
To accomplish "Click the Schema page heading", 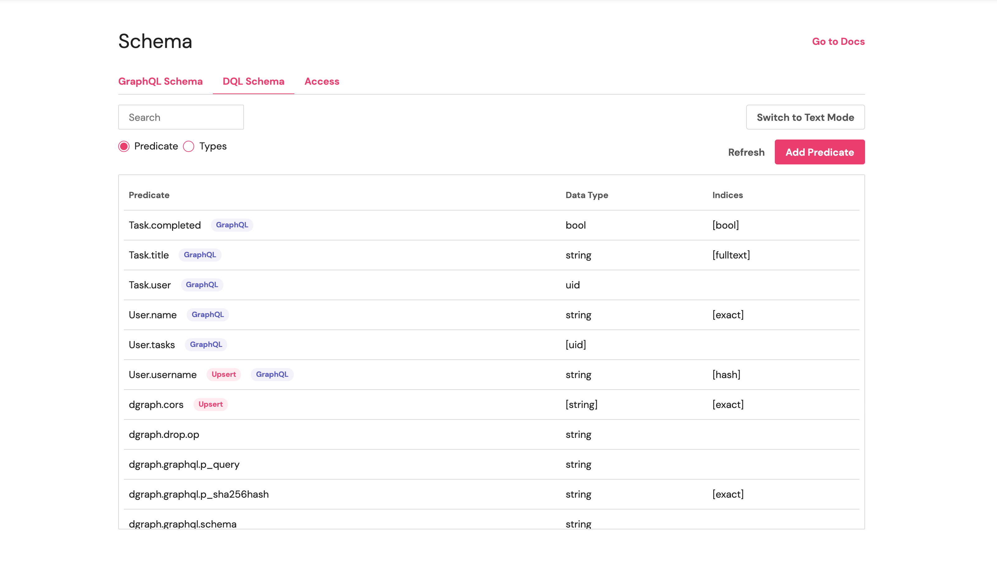I will point(155,41).
